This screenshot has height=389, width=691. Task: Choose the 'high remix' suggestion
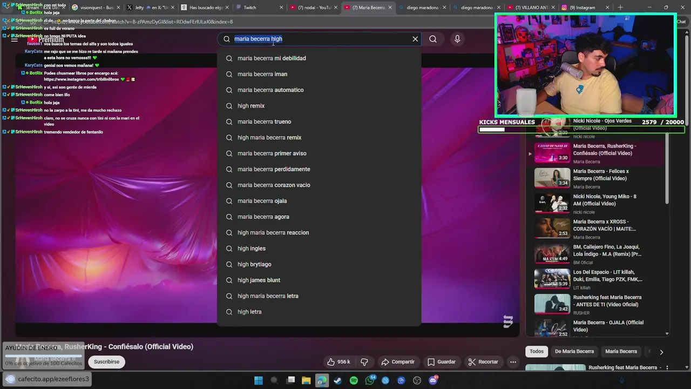(319, 106)
